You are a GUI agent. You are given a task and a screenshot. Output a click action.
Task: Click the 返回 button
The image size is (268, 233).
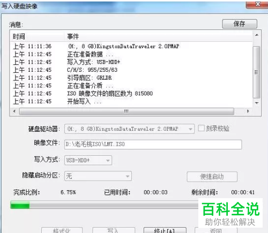[216, 230]
